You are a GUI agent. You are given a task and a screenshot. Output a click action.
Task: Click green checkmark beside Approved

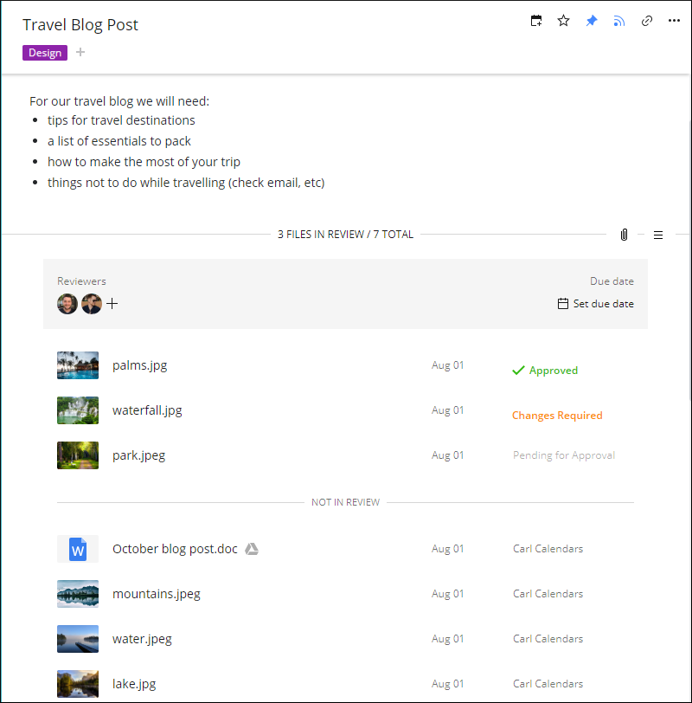(x=518, y=371)
